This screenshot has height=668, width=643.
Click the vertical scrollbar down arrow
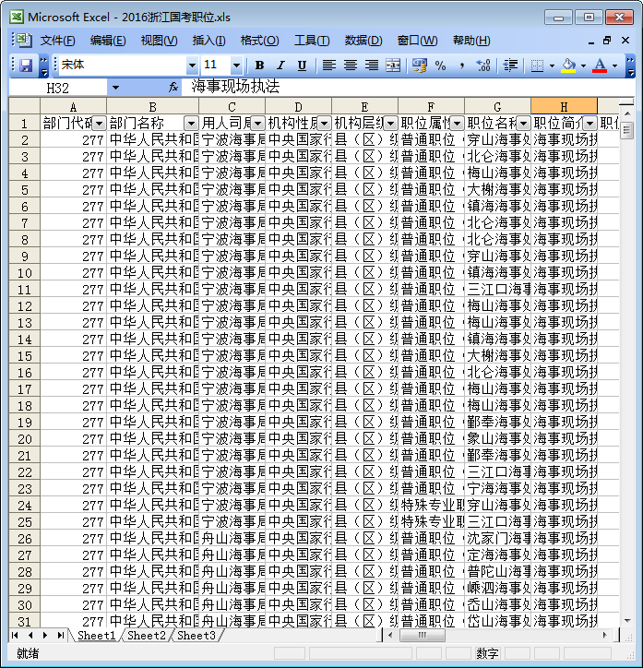(x=626, y=620)
